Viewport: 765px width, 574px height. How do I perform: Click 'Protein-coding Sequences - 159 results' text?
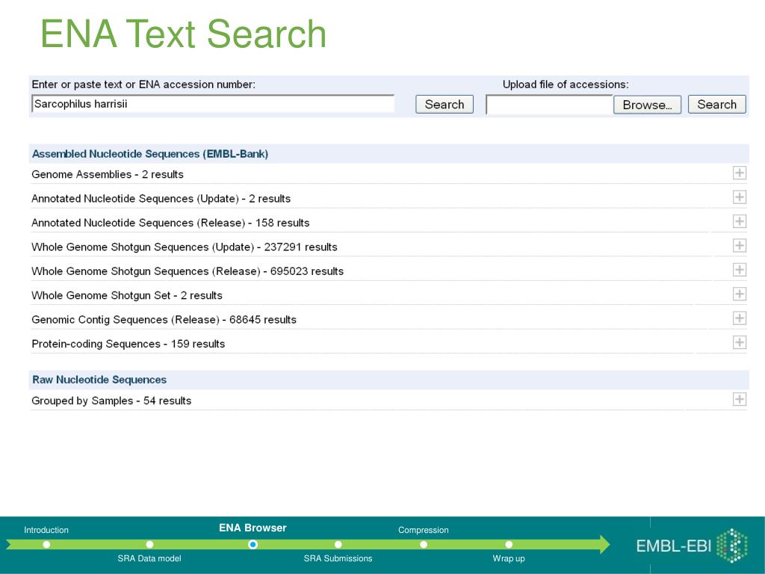[x=128, y=344]
